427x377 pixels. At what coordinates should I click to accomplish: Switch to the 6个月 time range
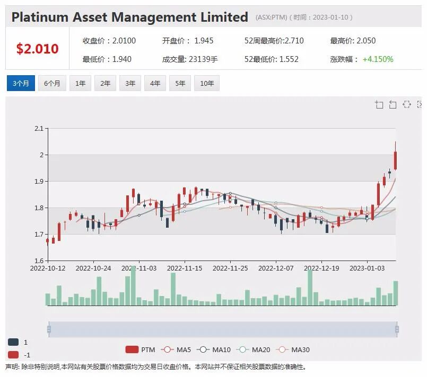pos(52,83)
